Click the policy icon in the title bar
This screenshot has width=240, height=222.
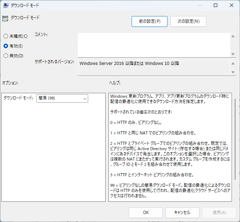tap(5, 6)
